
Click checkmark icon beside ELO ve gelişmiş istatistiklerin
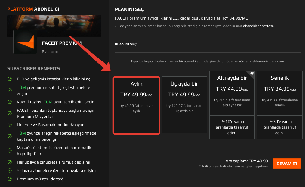10,79
